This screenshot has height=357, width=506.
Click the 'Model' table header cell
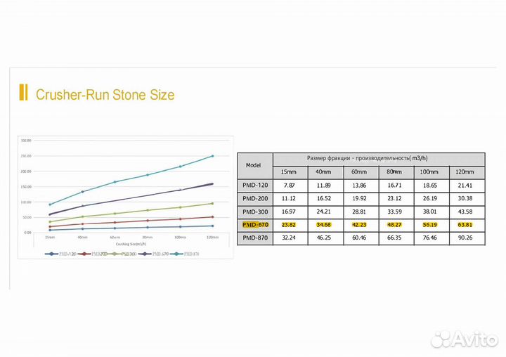254,164
